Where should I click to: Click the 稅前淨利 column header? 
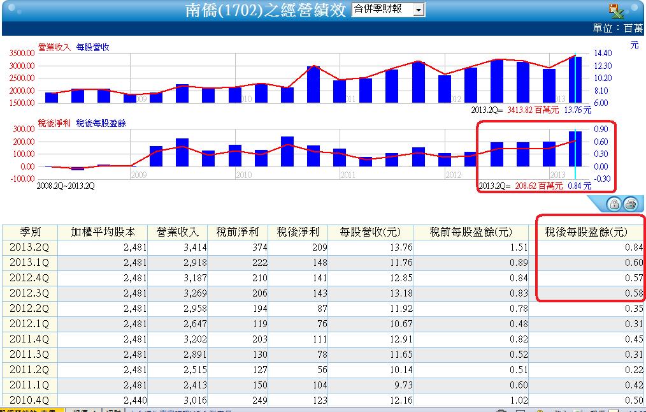(x=238, y=232)
